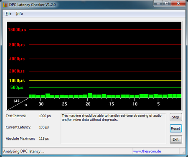The image size is (188, 157).
Task: Click the -5 time axis label
Action: tap(158, 104)
